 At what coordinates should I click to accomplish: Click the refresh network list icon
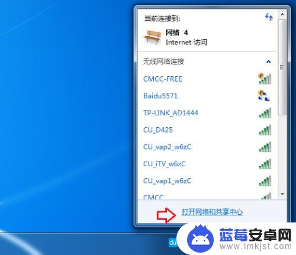(269, 17)
